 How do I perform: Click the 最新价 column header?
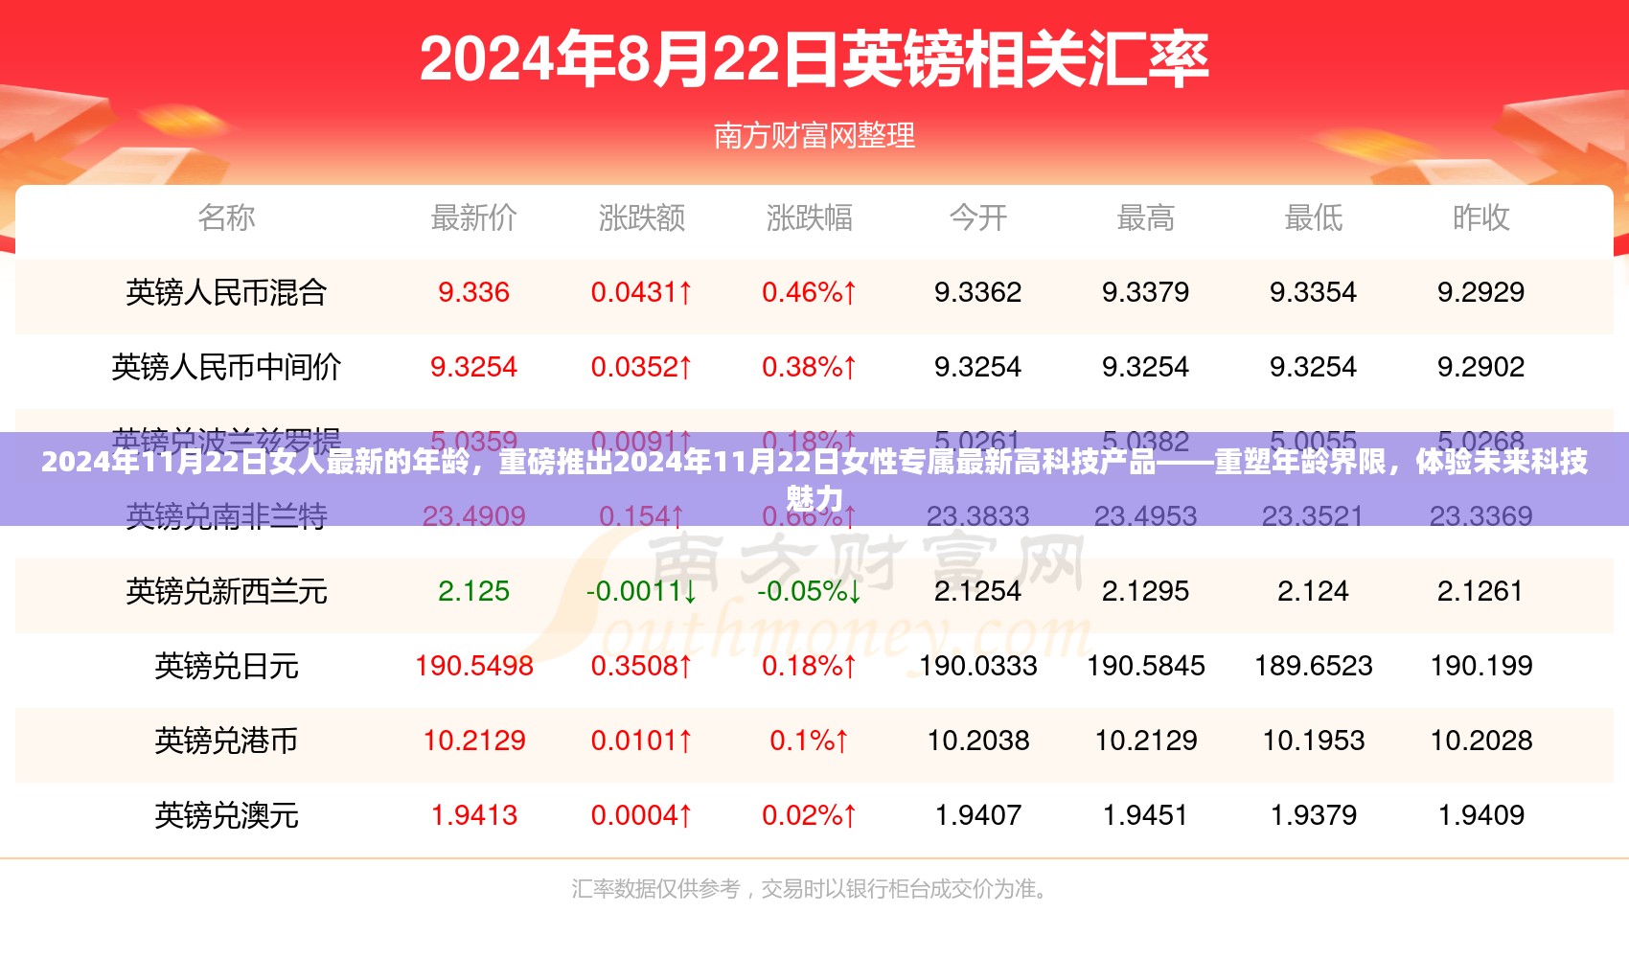473,217
